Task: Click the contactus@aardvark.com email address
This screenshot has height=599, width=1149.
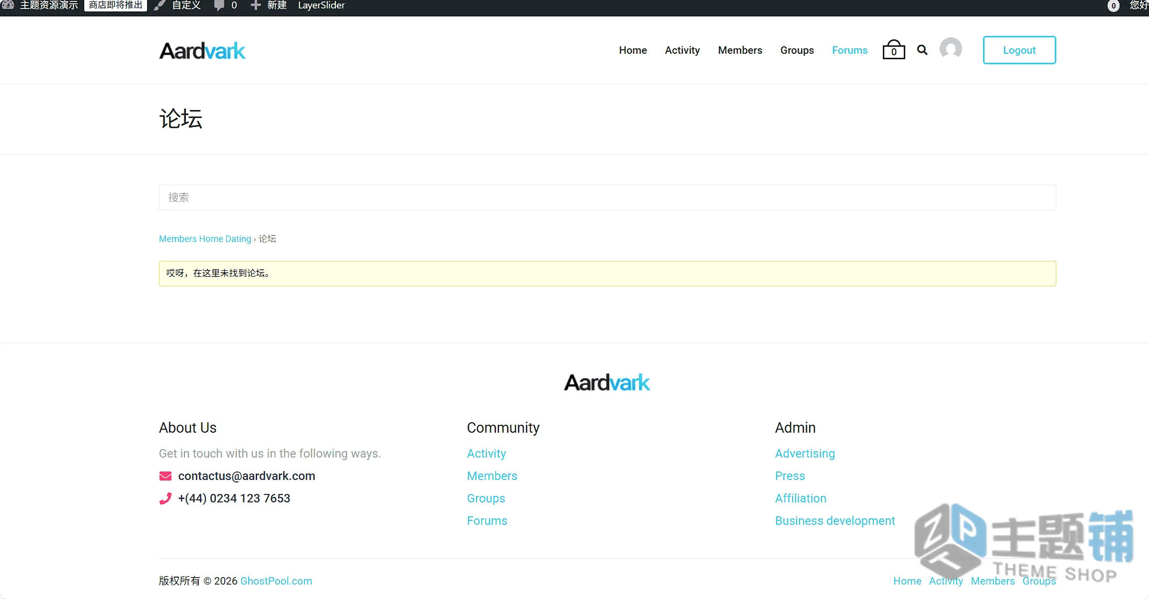Action: [246, 476]
